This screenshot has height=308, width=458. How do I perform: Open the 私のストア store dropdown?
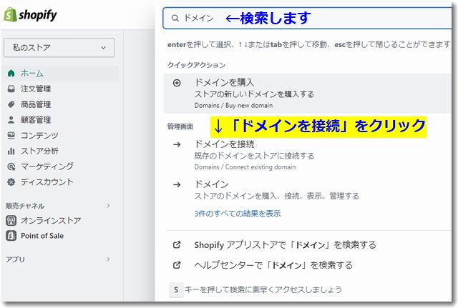tap(59, 48)
